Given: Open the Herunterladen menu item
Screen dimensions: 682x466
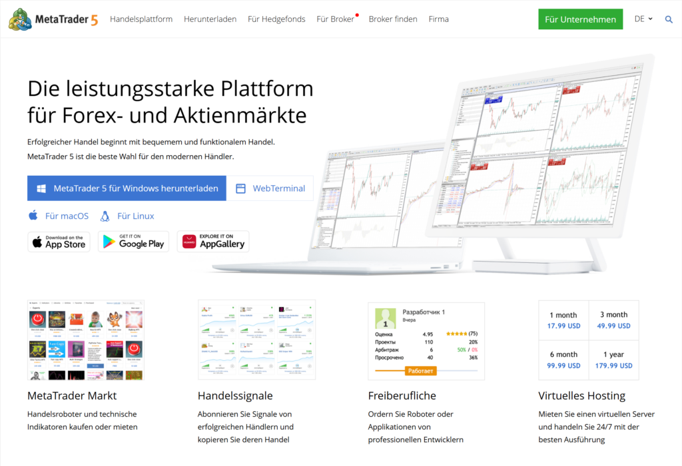Looking at the screenshot, I should point(210,19).
